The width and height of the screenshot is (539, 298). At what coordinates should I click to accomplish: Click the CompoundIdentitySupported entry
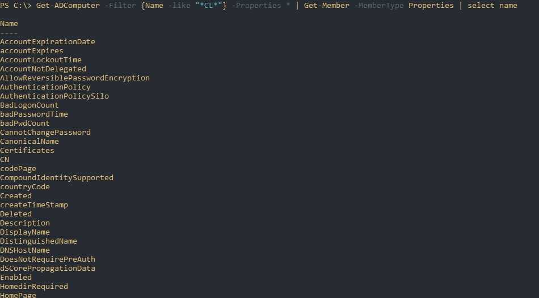tap(57, 178)
